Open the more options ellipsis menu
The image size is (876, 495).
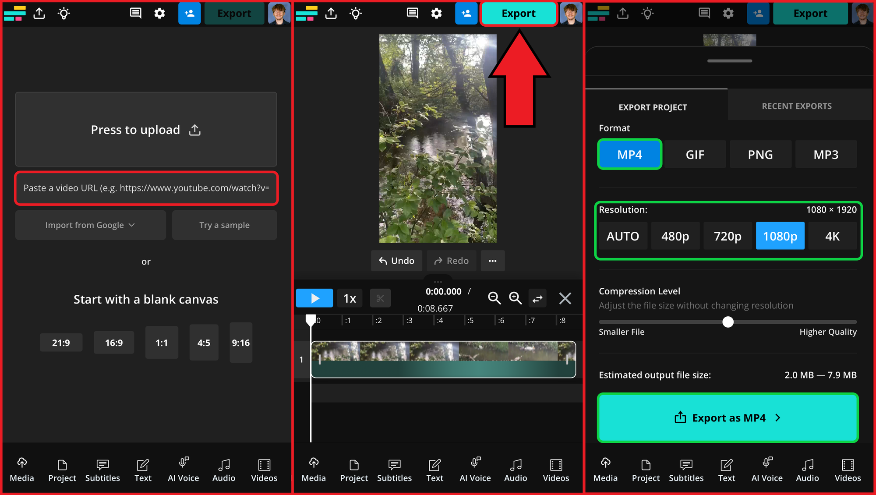(x=492, y=261)
